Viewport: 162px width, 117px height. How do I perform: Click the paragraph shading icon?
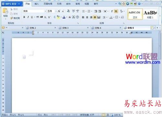click(x=111, y=17)
